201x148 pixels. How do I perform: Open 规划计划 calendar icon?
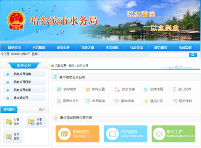pos(175,101)
